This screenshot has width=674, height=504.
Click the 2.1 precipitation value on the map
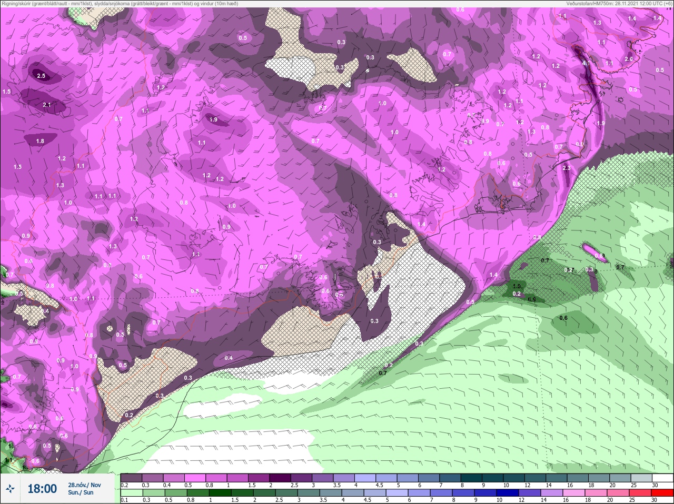(x=47, y=105)
